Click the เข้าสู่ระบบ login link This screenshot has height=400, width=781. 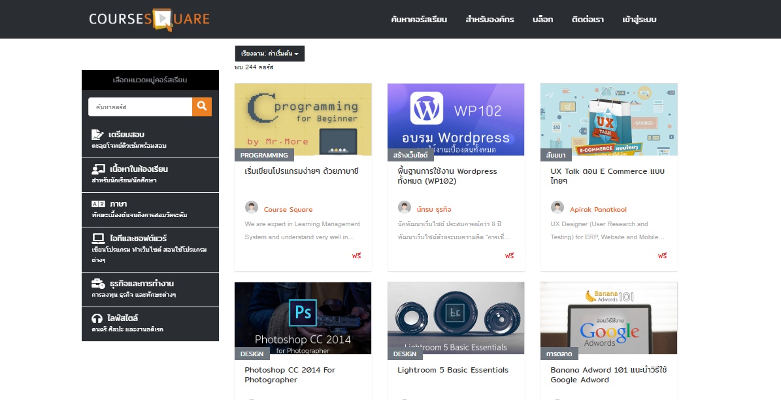tap(639, 20)
